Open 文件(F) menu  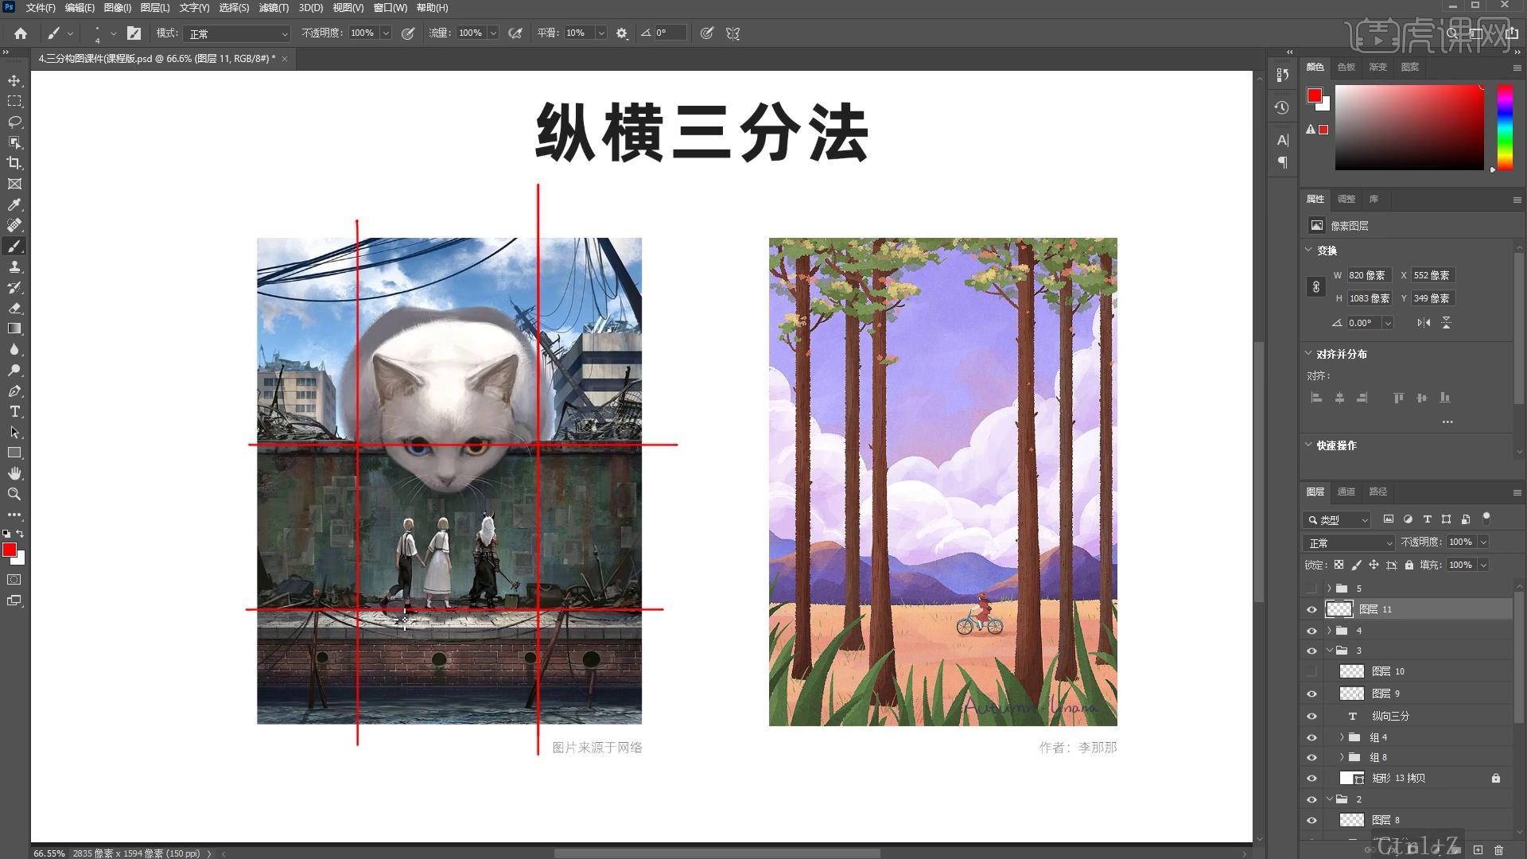[41, 8]
